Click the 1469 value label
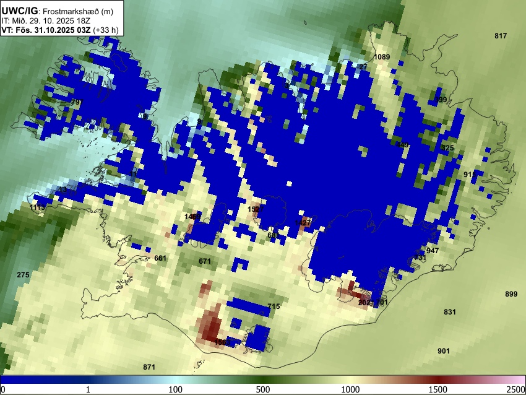This screenshot has height=395, width=526. point(192,217)
